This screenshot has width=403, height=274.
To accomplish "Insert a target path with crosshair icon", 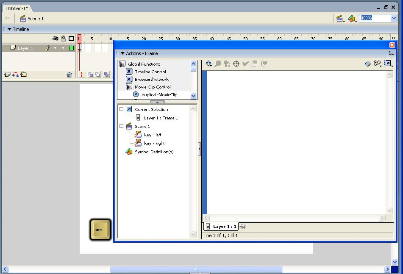I will [x=236, y=64].
